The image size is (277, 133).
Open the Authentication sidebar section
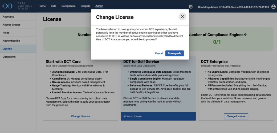point(11,41)
